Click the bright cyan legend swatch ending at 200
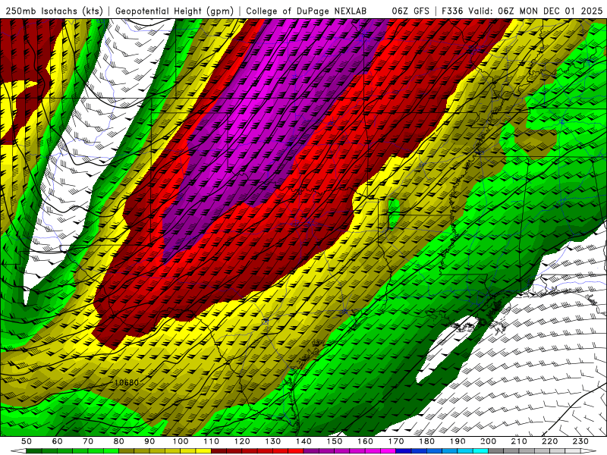The height and width of the screenshot is (455, 607). pos(480,450)
